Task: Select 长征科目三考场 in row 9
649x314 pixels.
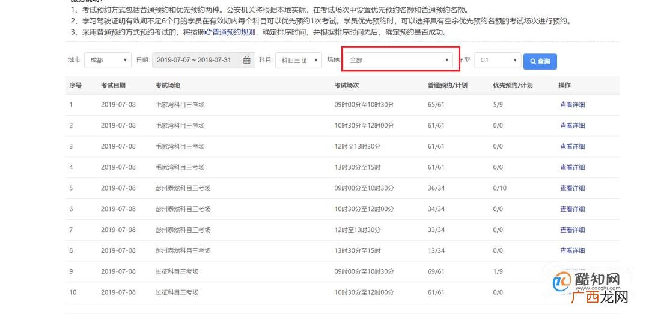Action: click(177, 271)
